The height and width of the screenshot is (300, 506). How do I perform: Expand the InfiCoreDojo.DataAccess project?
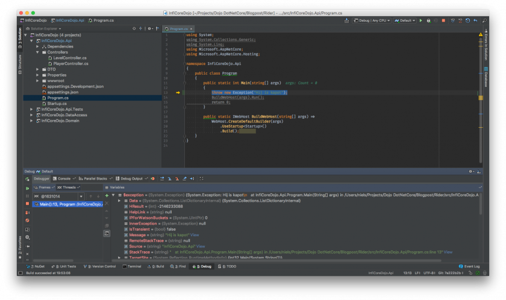click(x=31, y=115)
